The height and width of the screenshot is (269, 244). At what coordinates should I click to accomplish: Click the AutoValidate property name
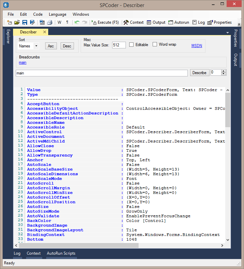coord(43,216)
